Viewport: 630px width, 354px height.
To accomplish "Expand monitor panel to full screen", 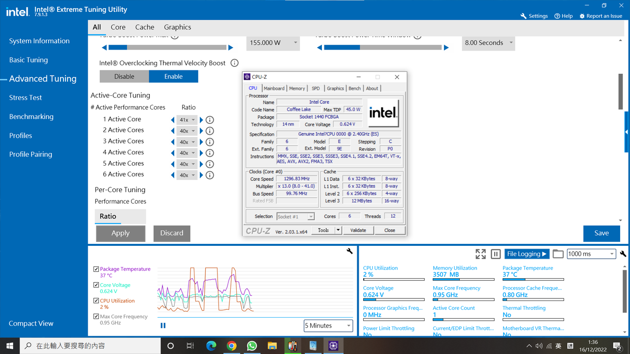I will coord(480,254).
